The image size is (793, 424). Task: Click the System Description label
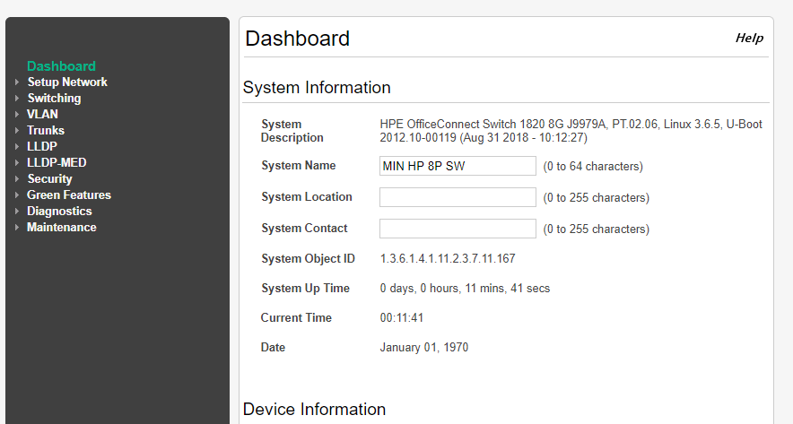292,131
